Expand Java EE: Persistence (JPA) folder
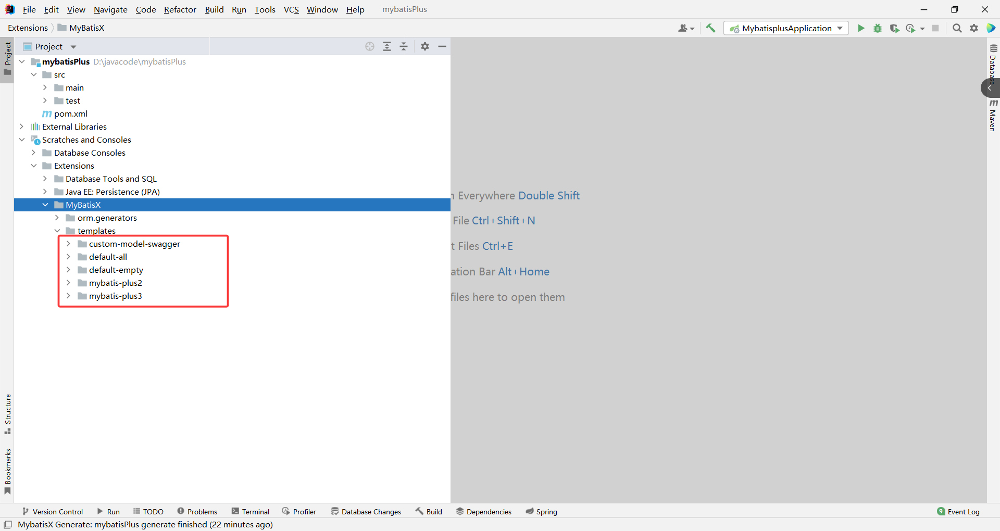This screenshot has height=531, width=1000. point(45,192)
